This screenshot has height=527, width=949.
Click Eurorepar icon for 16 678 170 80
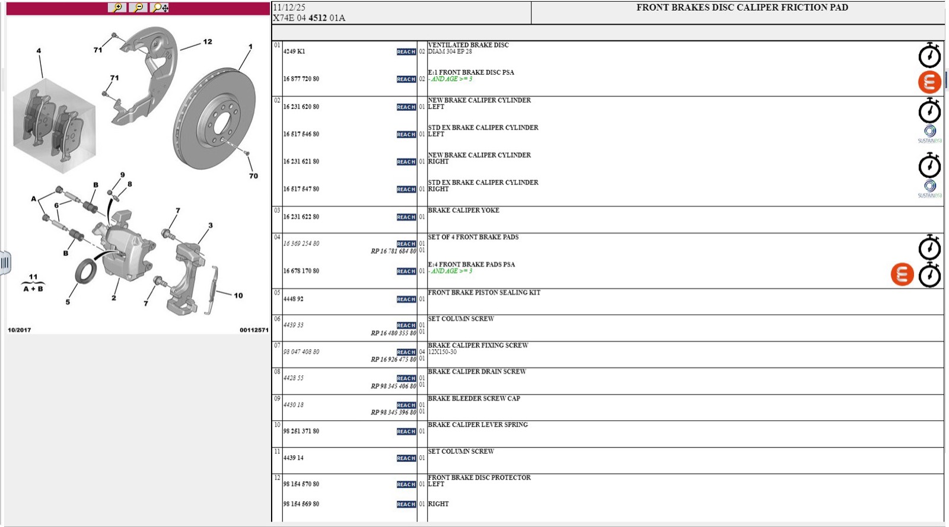tap(902, 274)
